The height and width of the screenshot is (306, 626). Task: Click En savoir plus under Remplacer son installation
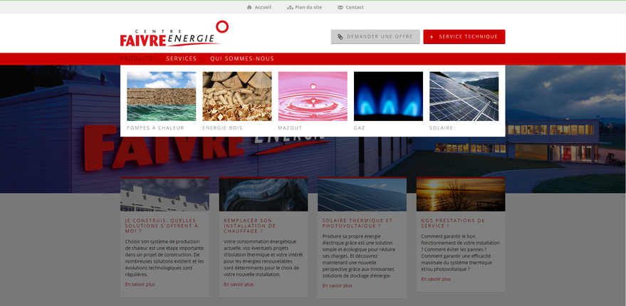(239, 285)
